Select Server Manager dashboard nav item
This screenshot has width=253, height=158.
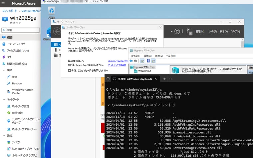click(56, 45)
